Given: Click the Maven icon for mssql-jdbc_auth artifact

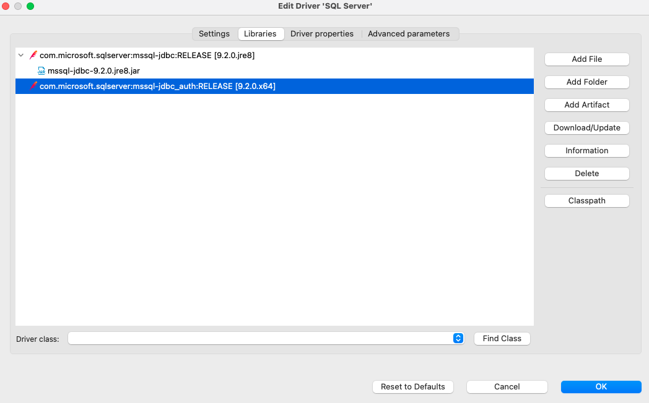Looking at the screenshot, I should (33, 86).
